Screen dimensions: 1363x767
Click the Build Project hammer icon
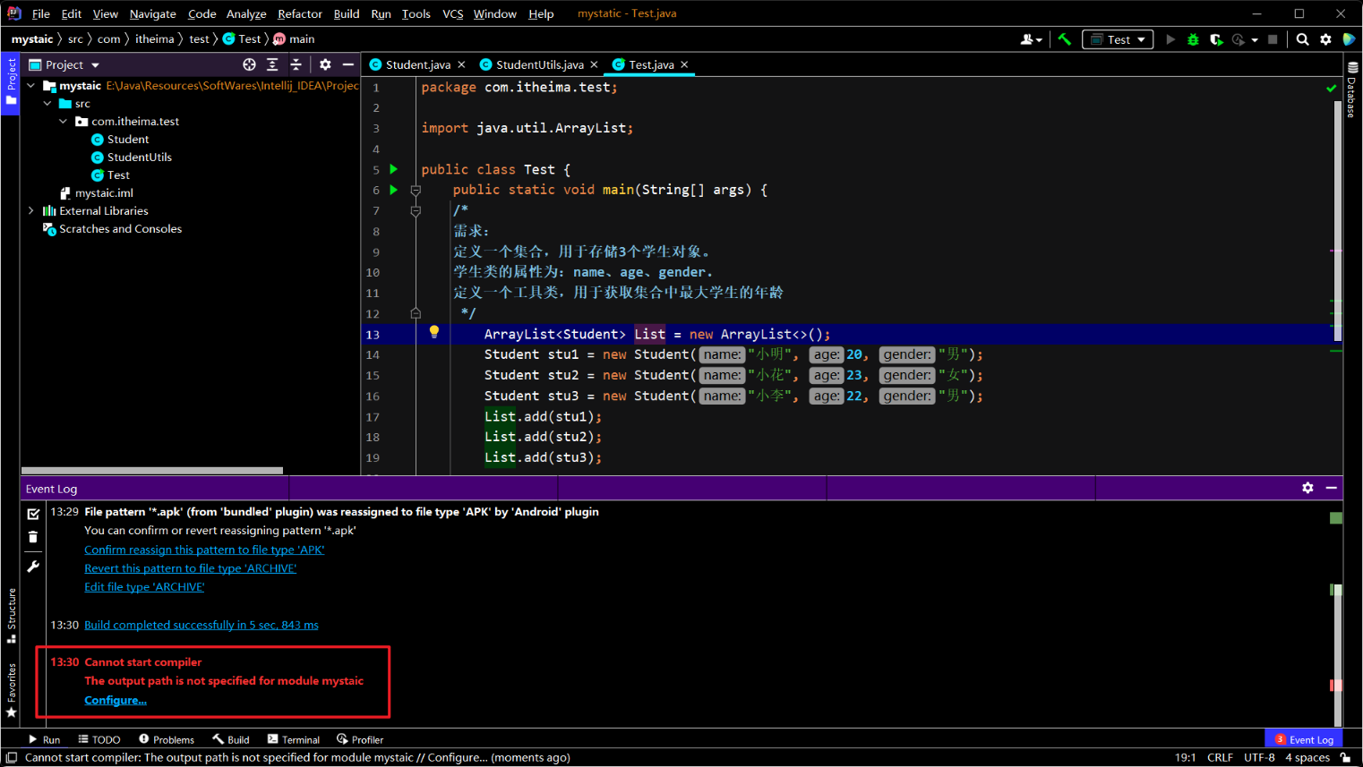coord(1064,39)
